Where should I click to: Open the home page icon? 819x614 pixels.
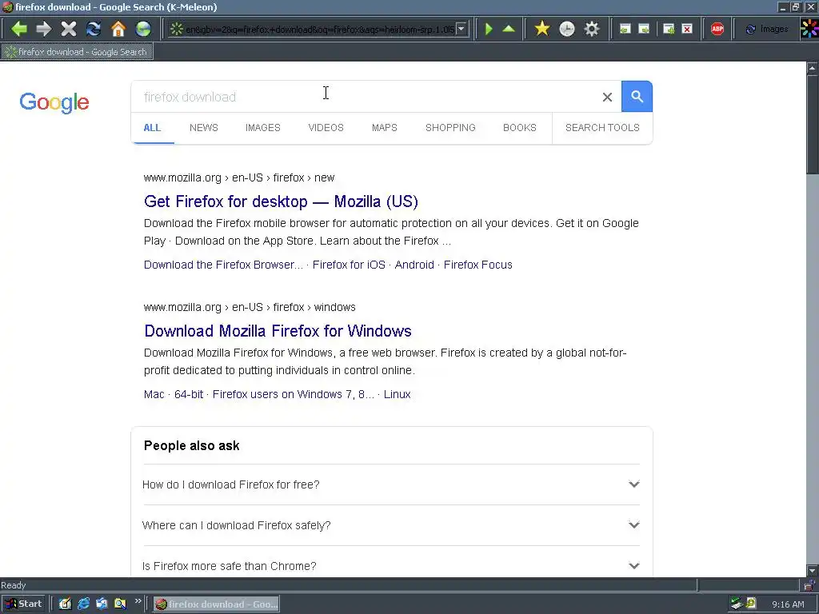[x=118, y=29]
